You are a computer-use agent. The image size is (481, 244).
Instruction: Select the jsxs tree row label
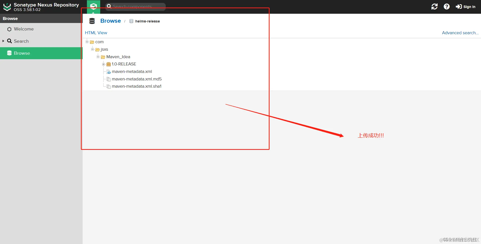pyautogui.click(x=104, y=49)
